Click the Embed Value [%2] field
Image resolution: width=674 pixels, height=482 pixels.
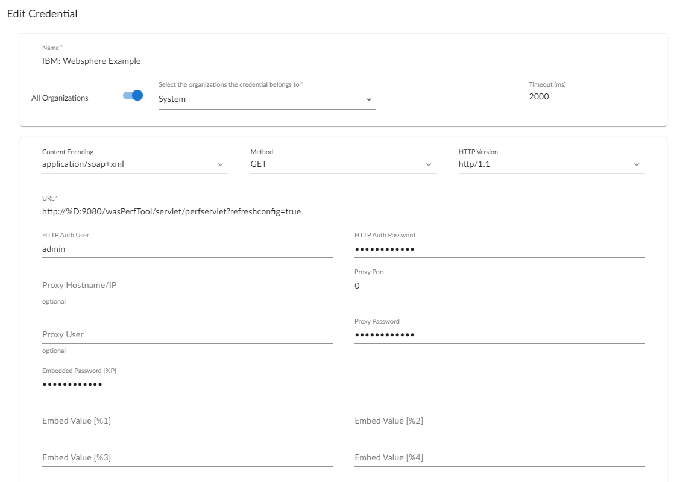point(500,421)
